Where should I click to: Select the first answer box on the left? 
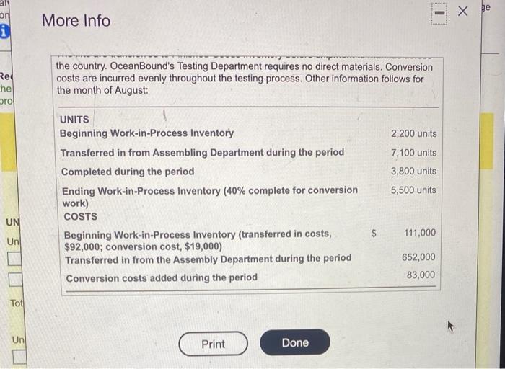pyautogui.click(x=16, y=258)
